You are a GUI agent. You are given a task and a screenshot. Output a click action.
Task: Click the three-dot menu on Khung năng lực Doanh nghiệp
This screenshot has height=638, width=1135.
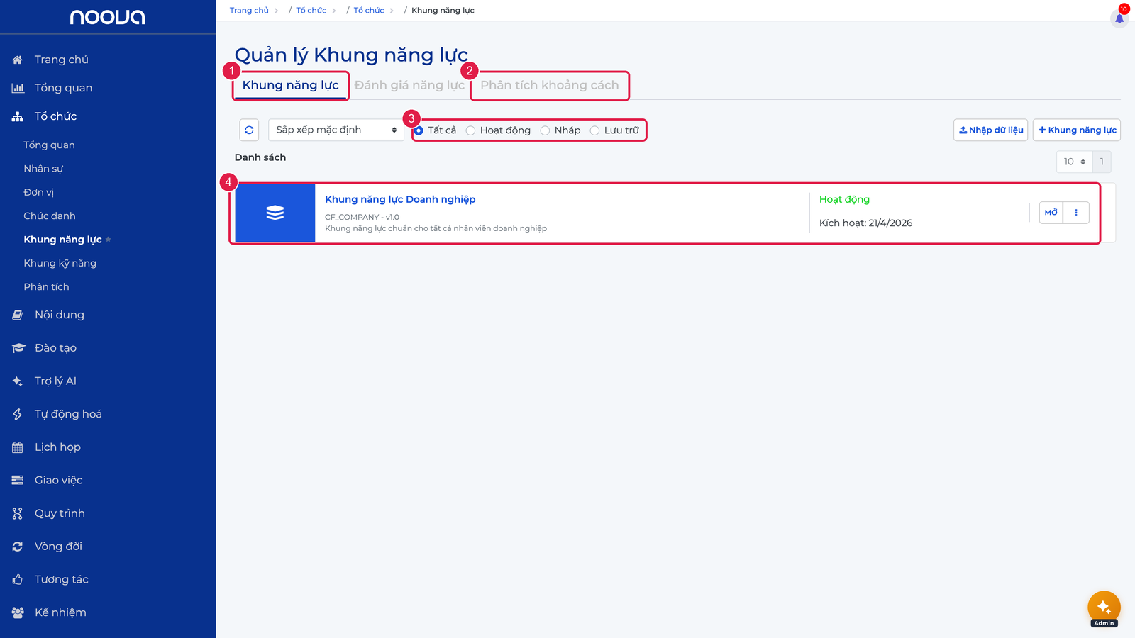[x=1076, y=213]
